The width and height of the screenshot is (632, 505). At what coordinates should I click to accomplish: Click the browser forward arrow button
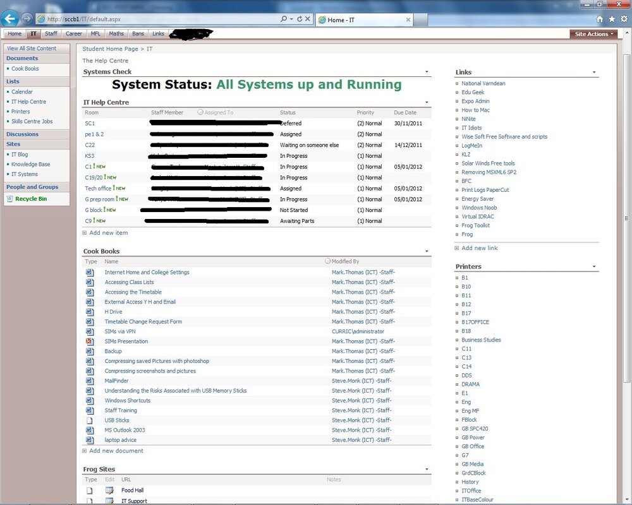point(27,18)
